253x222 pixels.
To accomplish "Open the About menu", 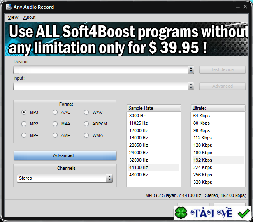I will point(29,17).
